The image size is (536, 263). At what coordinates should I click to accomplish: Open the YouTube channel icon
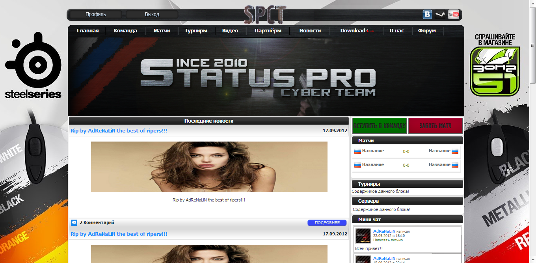tap(453, 14)
